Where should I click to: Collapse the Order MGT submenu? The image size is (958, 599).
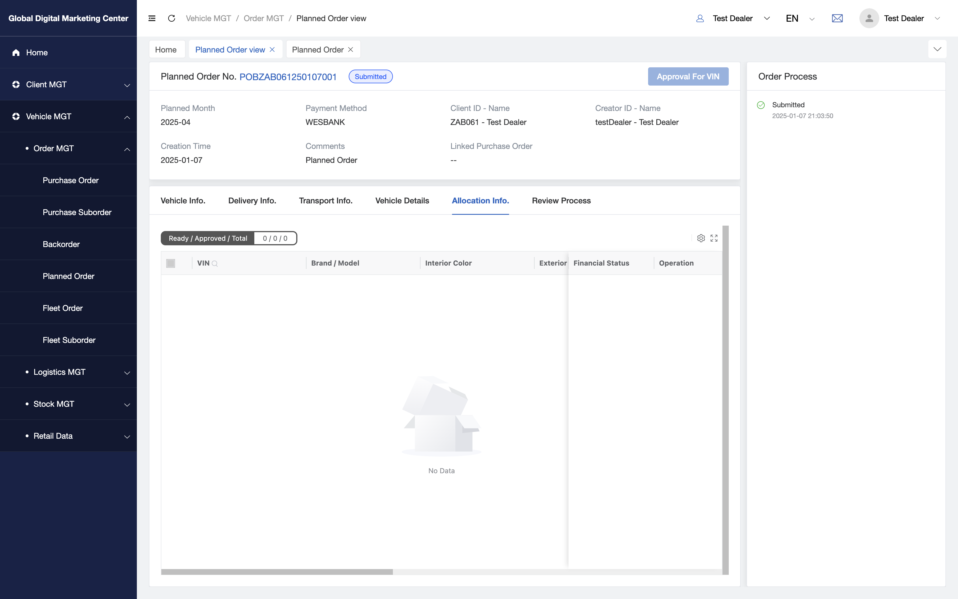coord(127,149)
